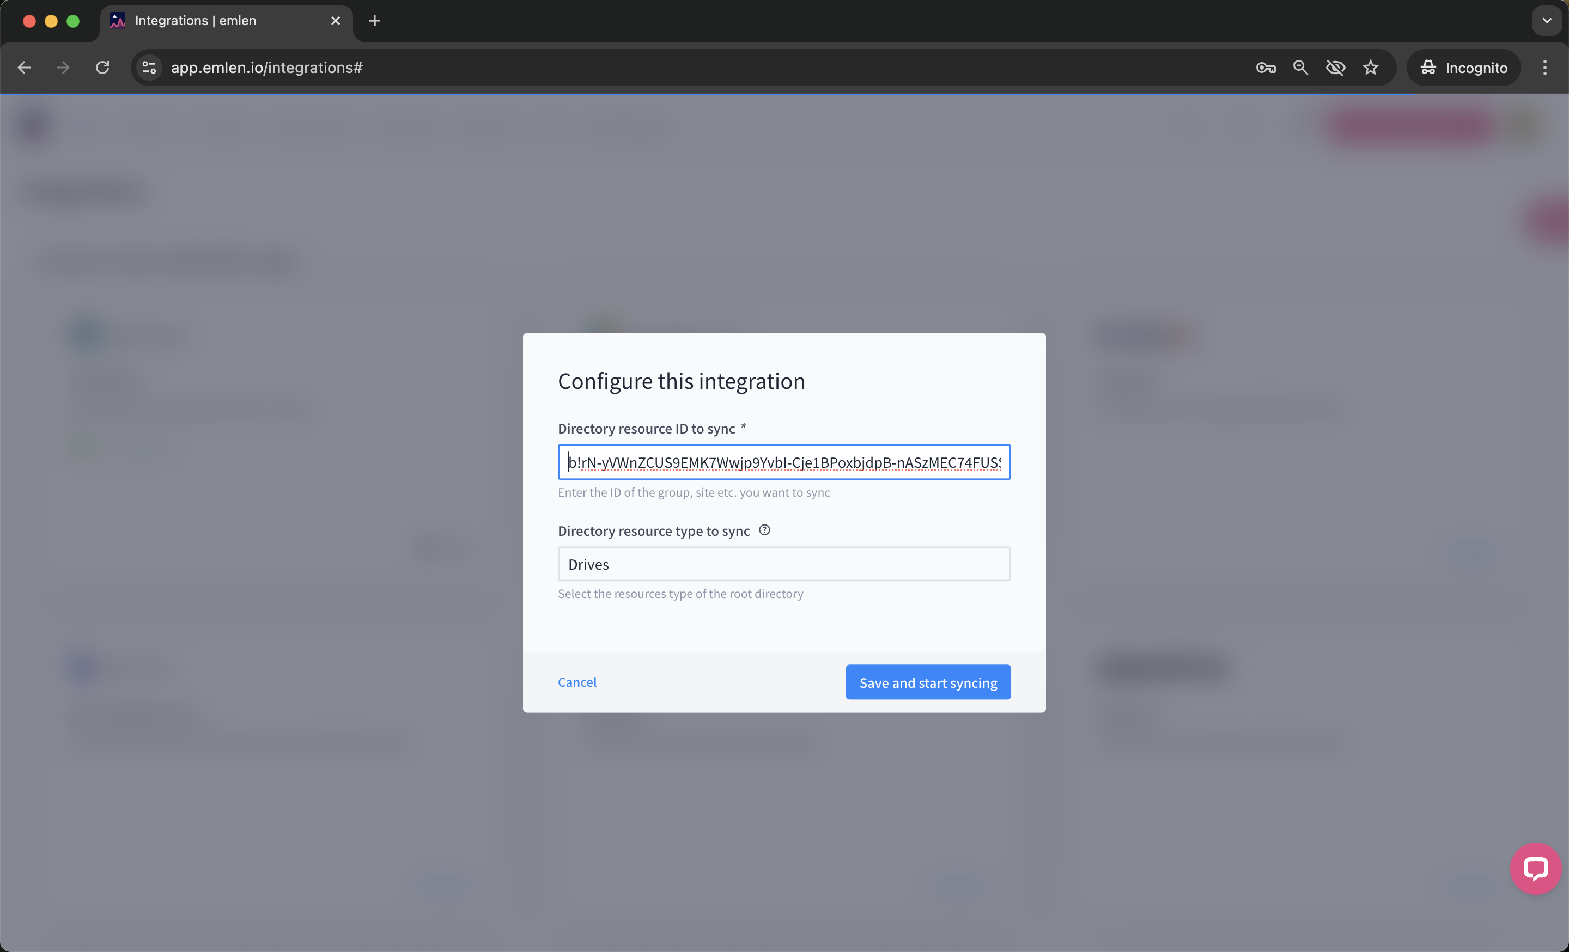Reload the page
Image resolution: width=1569 pixels, height=952 pixels.
(102, 68)
